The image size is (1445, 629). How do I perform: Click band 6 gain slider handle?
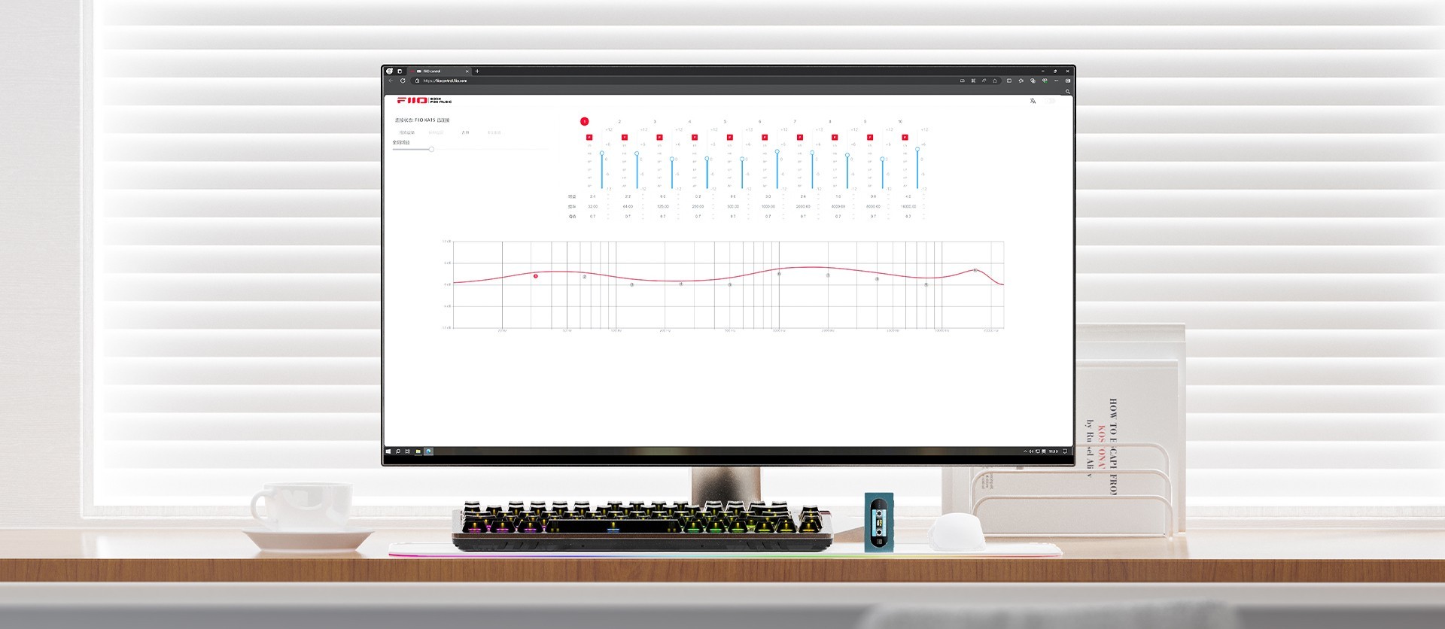point(777,151)
